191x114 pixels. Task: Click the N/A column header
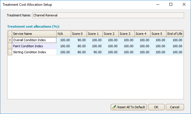point(64,34)
